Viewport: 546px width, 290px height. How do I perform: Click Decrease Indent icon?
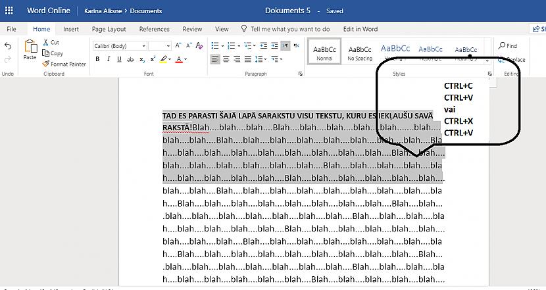point(264,45)
